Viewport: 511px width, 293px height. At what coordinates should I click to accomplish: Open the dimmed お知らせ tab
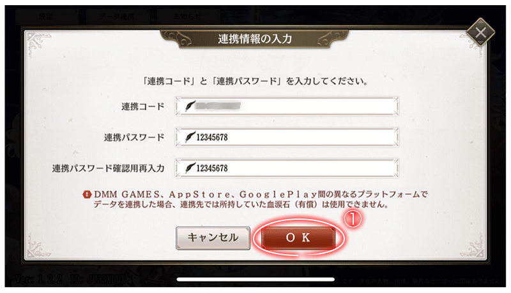click(187, 16)
